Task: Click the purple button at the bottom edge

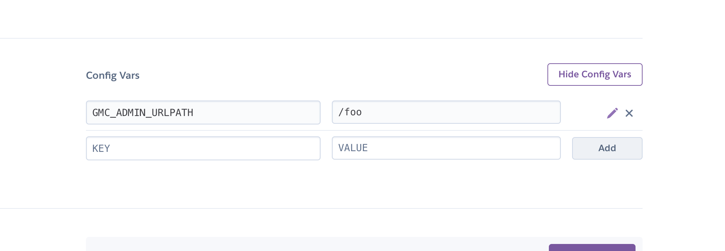Action: coord(592,247)
